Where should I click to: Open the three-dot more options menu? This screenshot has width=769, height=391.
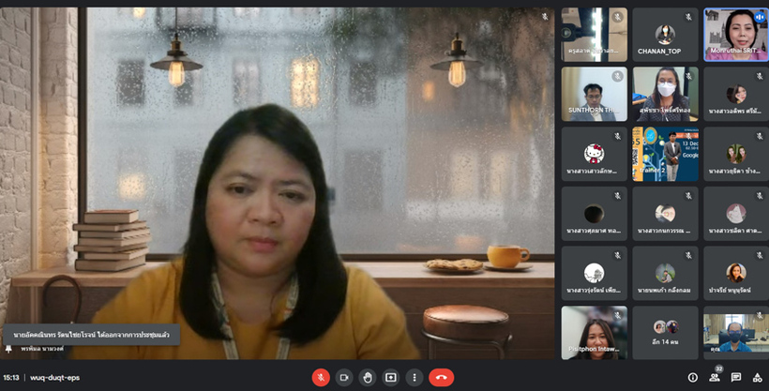[415, 377]
